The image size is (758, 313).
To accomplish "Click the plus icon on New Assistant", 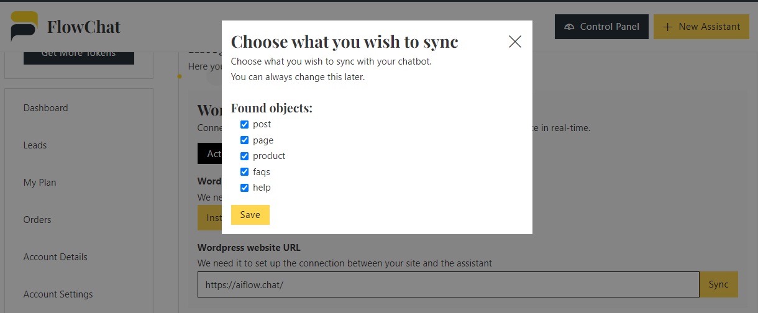I will 668,27.
